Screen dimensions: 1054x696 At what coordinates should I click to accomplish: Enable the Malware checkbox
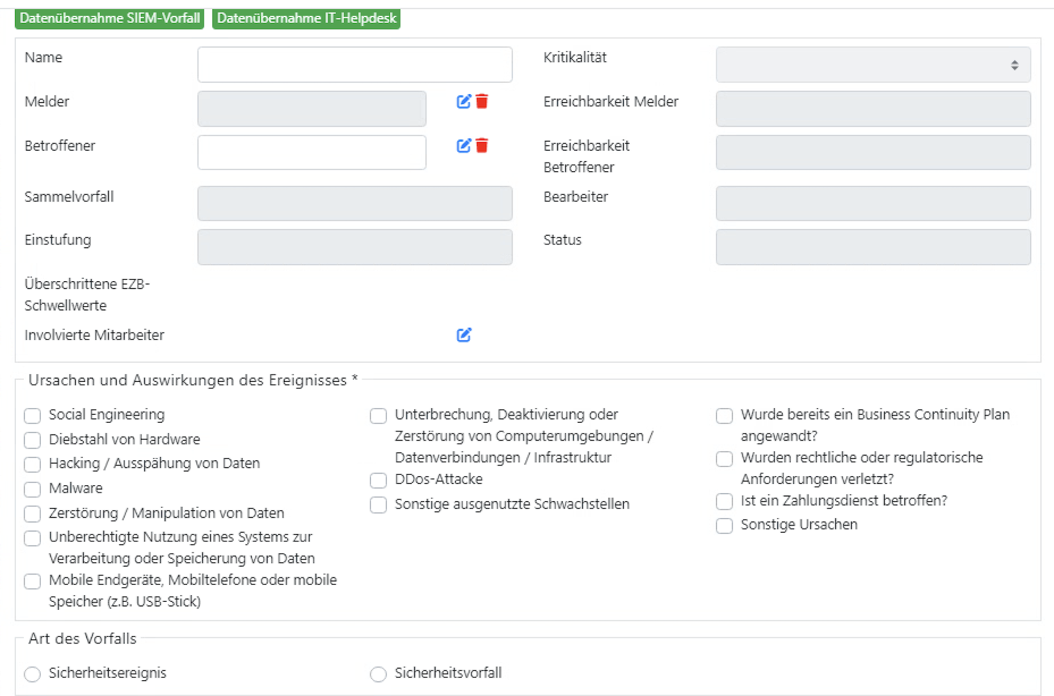(x=32, y=489)
